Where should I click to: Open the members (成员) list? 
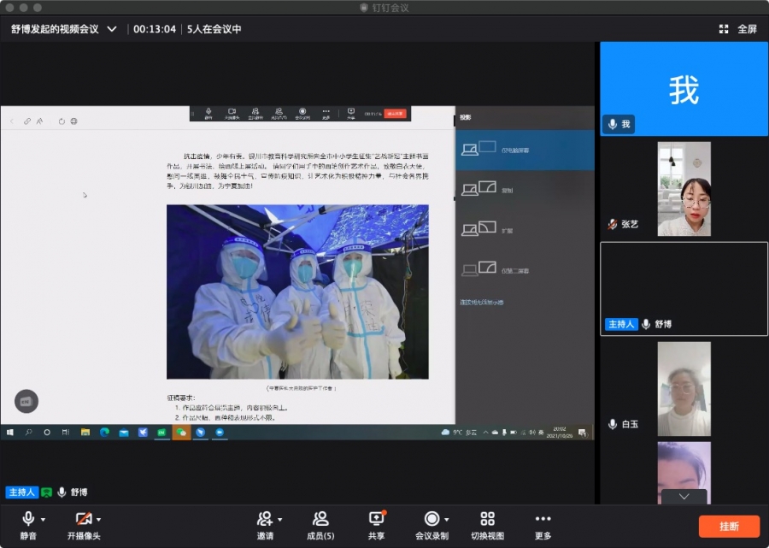320,519
